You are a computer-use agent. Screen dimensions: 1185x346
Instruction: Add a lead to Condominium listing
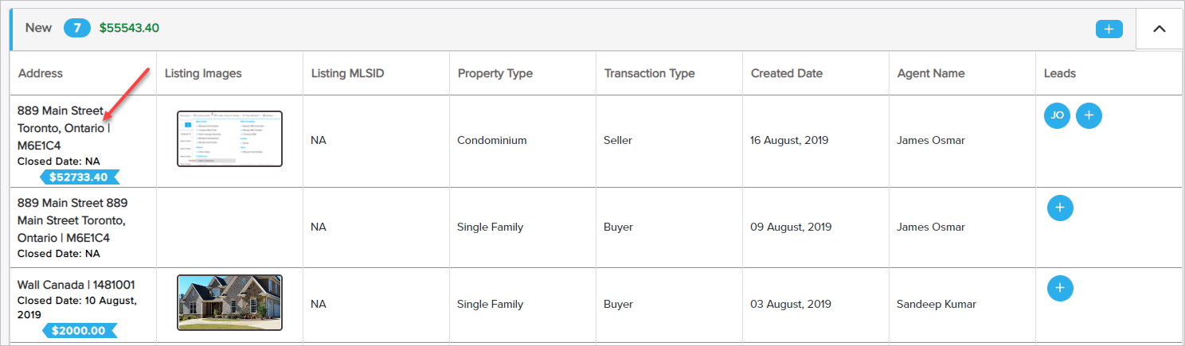pyautogui.click(x=1089, y=115)
